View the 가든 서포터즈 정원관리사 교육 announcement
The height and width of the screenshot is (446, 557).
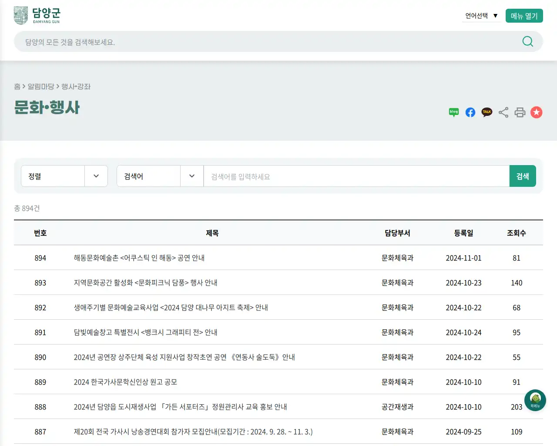point(180,407)
